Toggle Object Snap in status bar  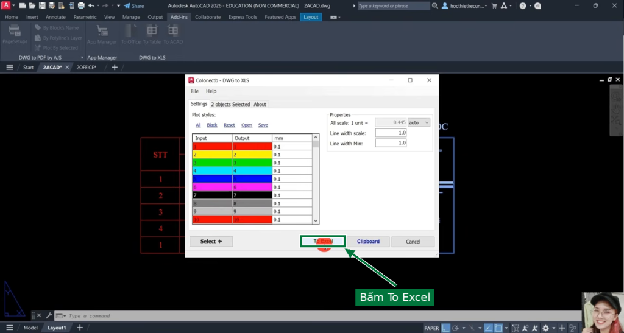coord(498,328)
